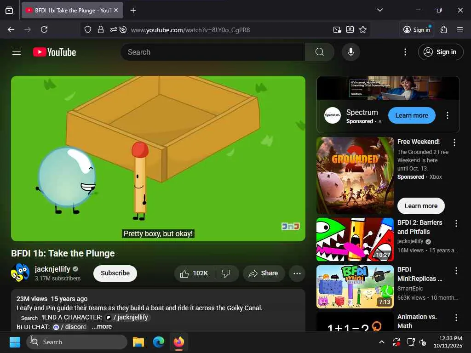This screenshot has height=353, width=471.
Task: Open BFDI 2: Barriers and Pitfalls thumbnail
Action: point(355,239)
